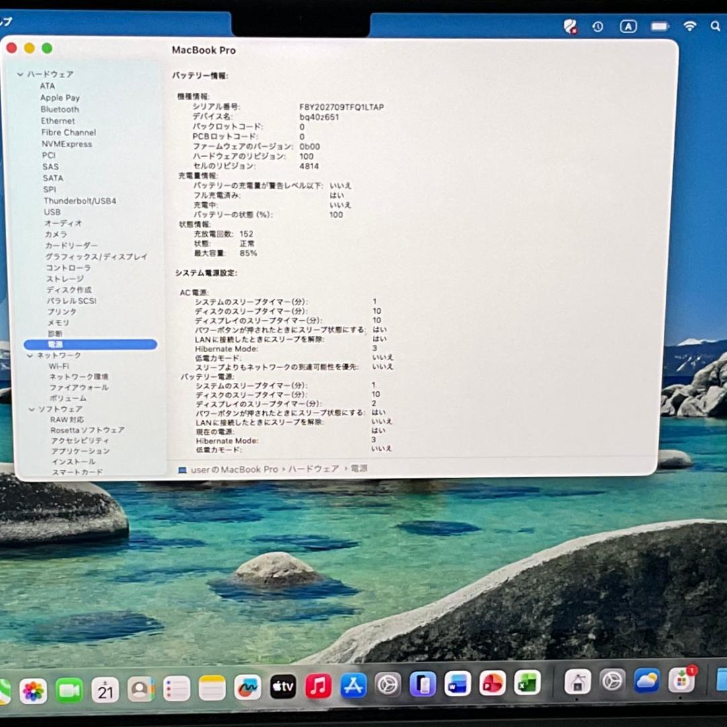
Task: Select ストレージ in the sidebar
Action: 65,279
